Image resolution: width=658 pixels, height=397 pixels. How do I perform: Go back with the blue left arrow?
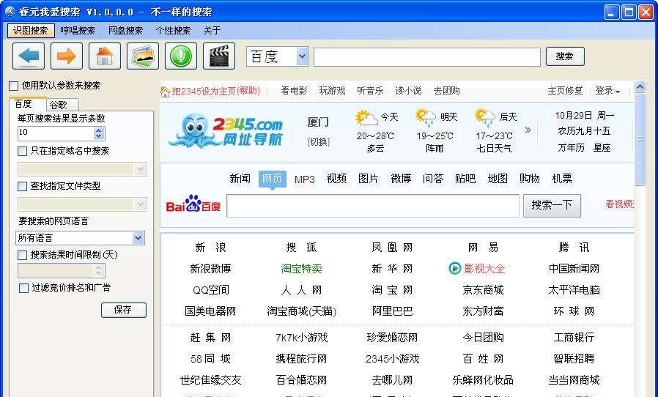(x=29, y=56)
